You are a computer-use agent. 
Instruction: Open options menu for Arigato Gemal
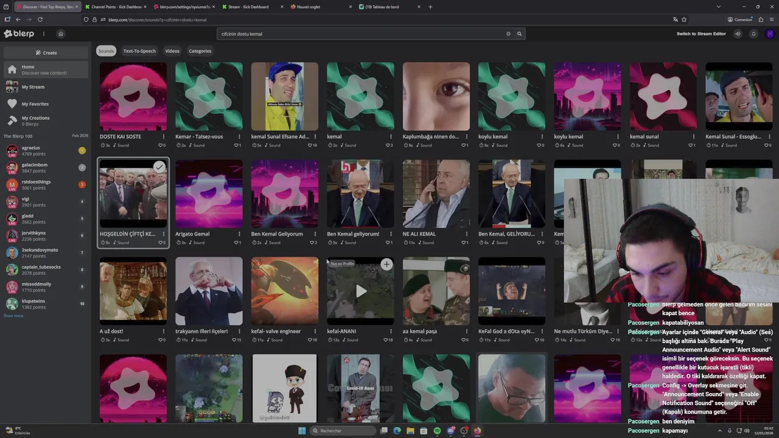[239, 234]
